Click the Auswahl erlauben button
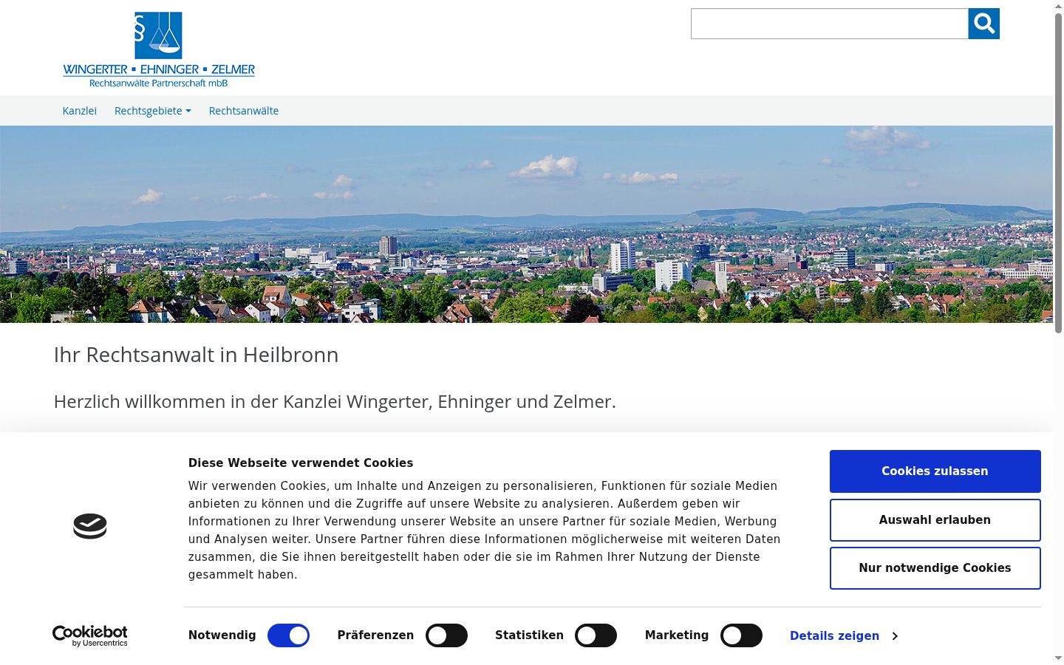 (x=935, y=520)
